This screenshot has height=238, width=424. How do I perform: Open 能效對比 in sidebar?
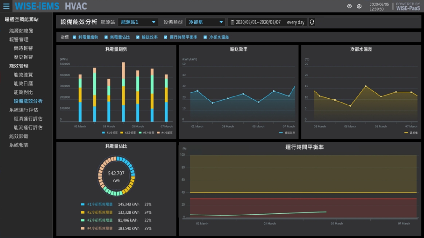[23, 92]
